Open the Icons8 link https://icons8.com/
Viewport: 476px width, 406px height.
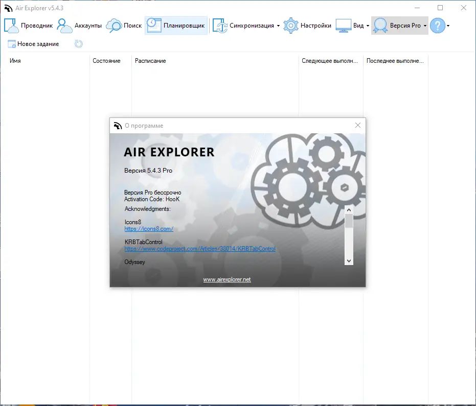pyautogui.click(x=148, y=229)
